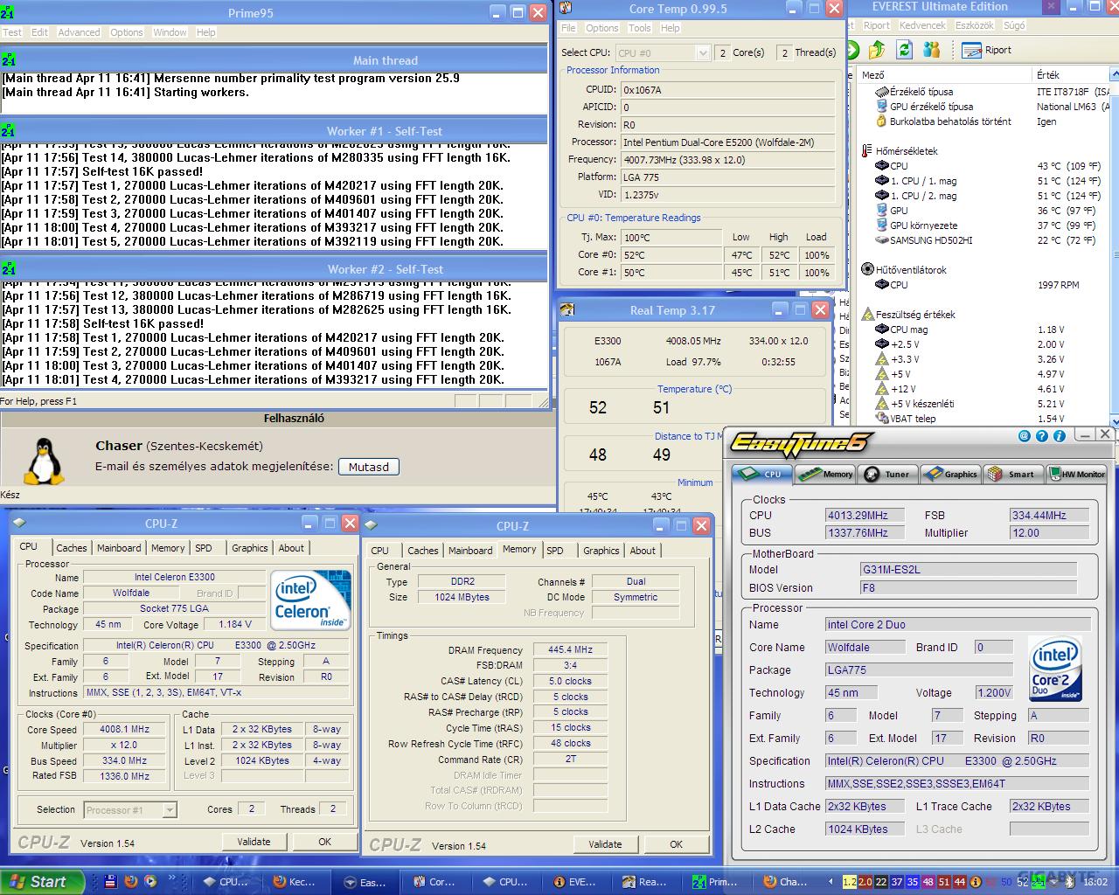Click the media player quick launch icon
The height and width of the screenshot is (895, 1119).
pyautogui.click(x=150, y=882)
